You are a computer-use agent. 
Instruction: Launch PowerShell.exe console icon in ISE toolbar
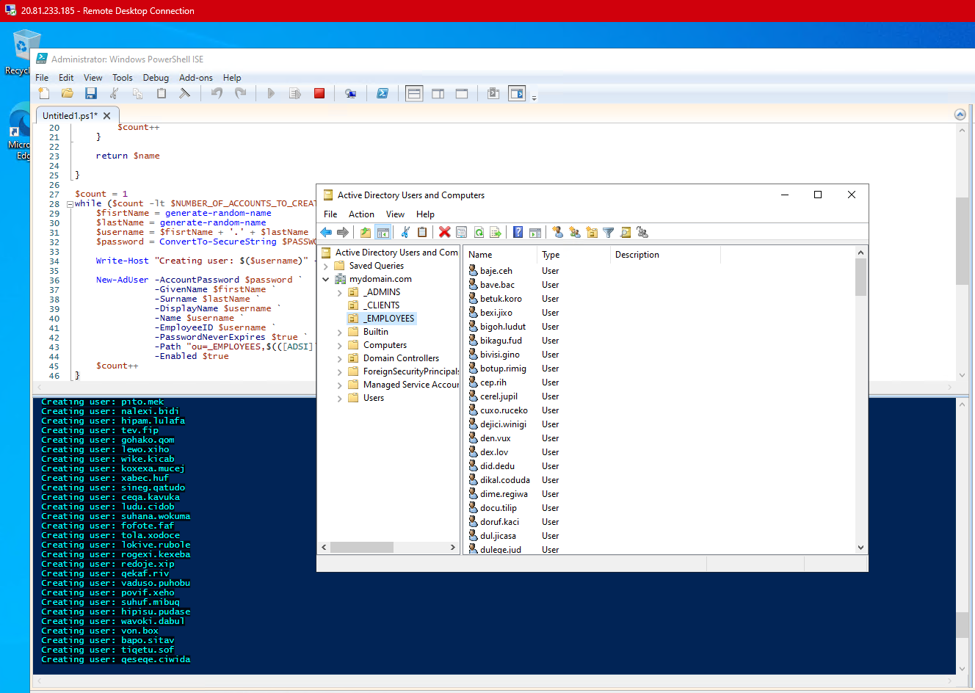click(383, 93)
